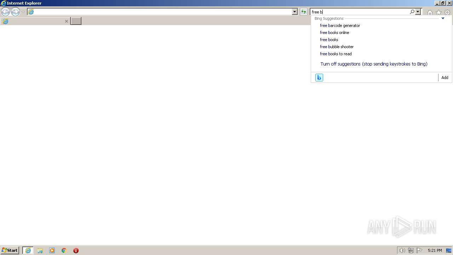Click Show desktop icon beside the clock
The image size is (453, 255).
[449, 250]
